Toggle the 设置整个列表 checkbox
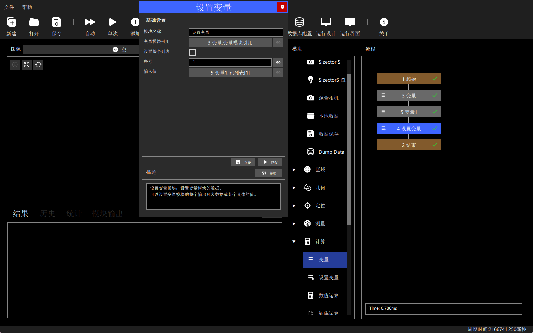 pos(193,52)
